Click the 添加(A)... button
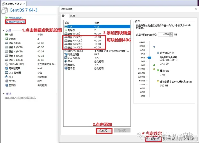This screenshot has width=199, height=143. tap(104, 131)
